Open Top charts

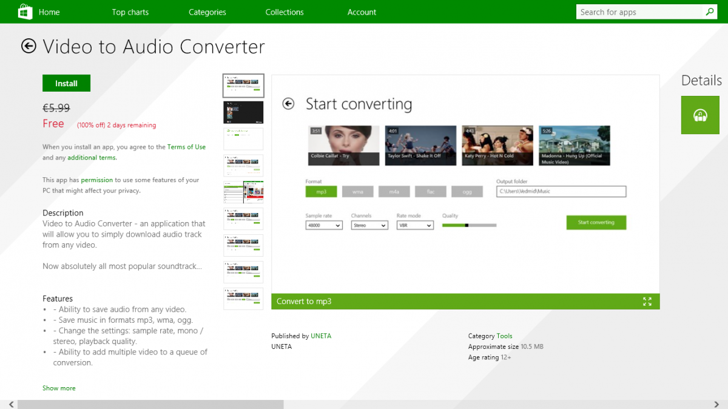(130, 12)
